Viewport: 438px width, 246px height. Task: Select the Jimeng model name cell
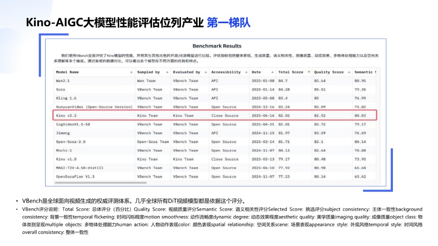pos(63,133)
